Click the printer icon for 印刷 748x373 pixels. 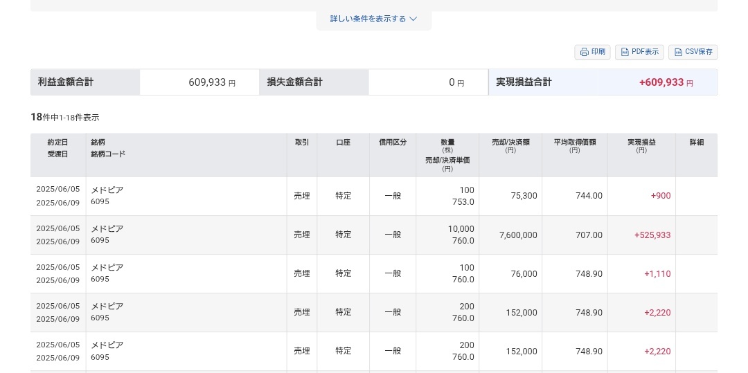click(584, 53)
